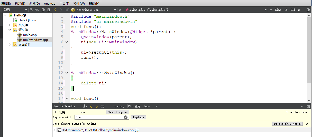Jump to the next search result
This screenshot has width=312, height=137.
coord(97,106)
